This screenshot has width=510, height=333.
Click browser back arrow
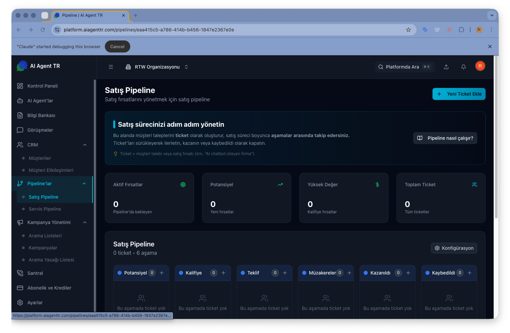tap(19, 30)
